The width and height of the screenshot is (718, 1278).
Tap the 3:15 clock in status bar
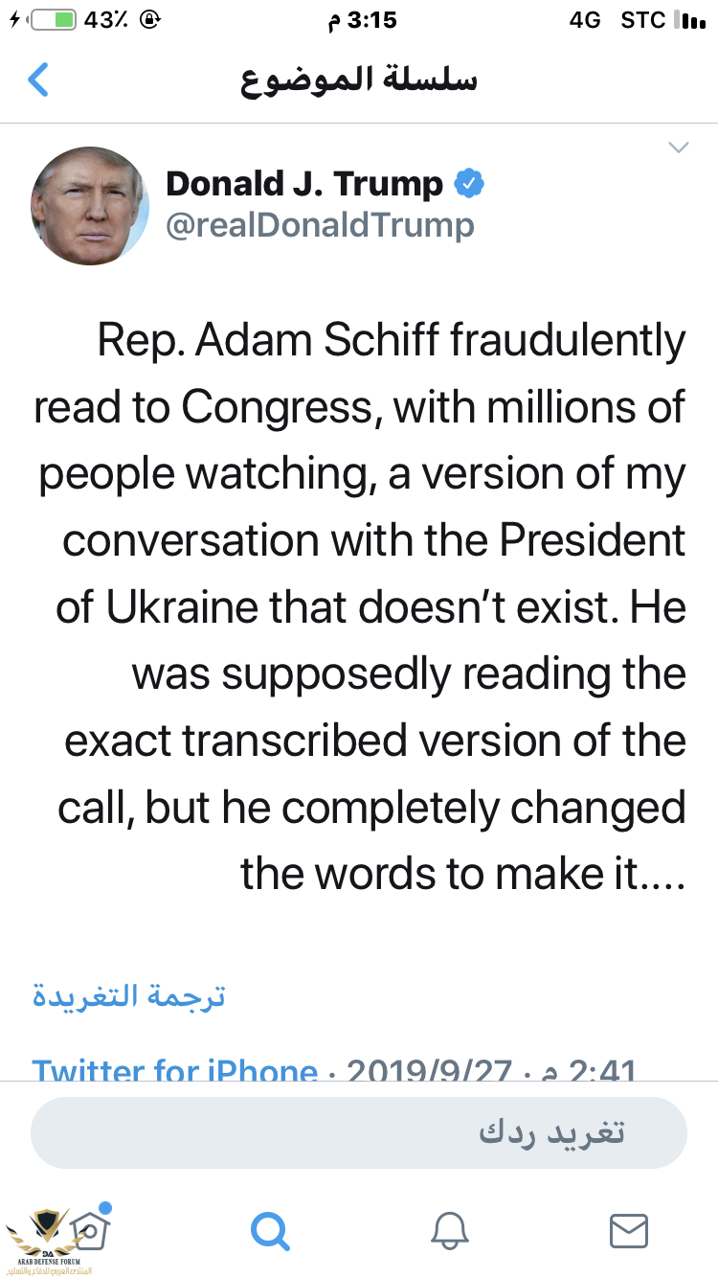360,19
